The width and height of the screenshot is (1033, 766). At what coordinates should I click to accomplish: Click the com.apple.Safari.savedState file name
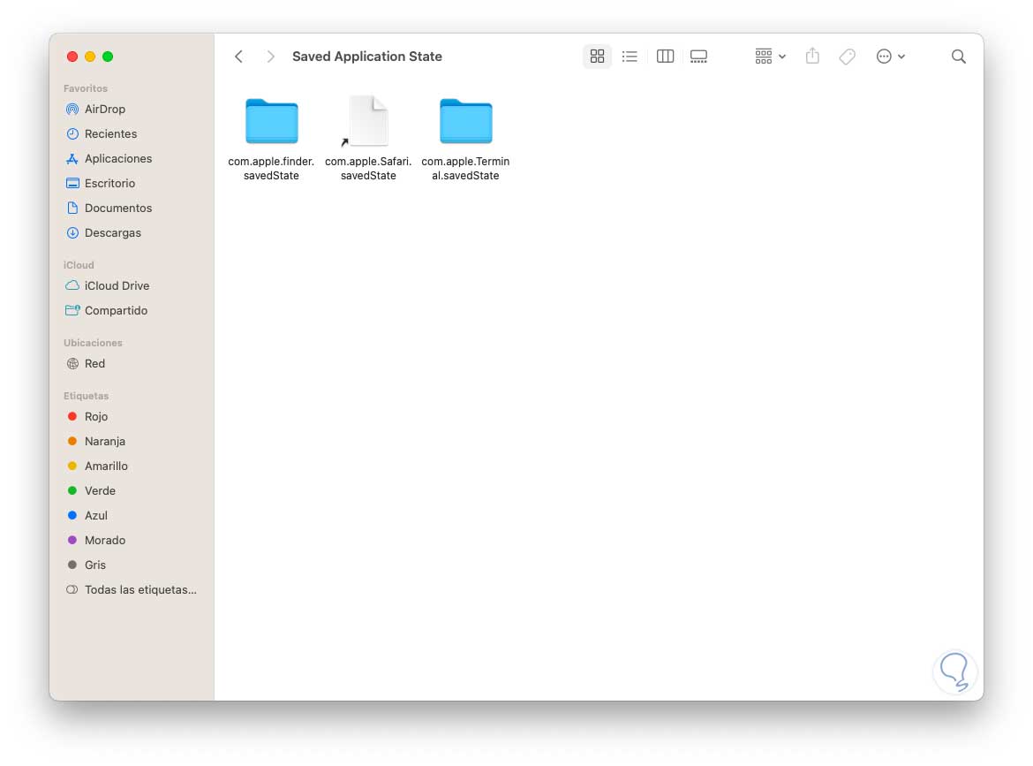point(368,168)
